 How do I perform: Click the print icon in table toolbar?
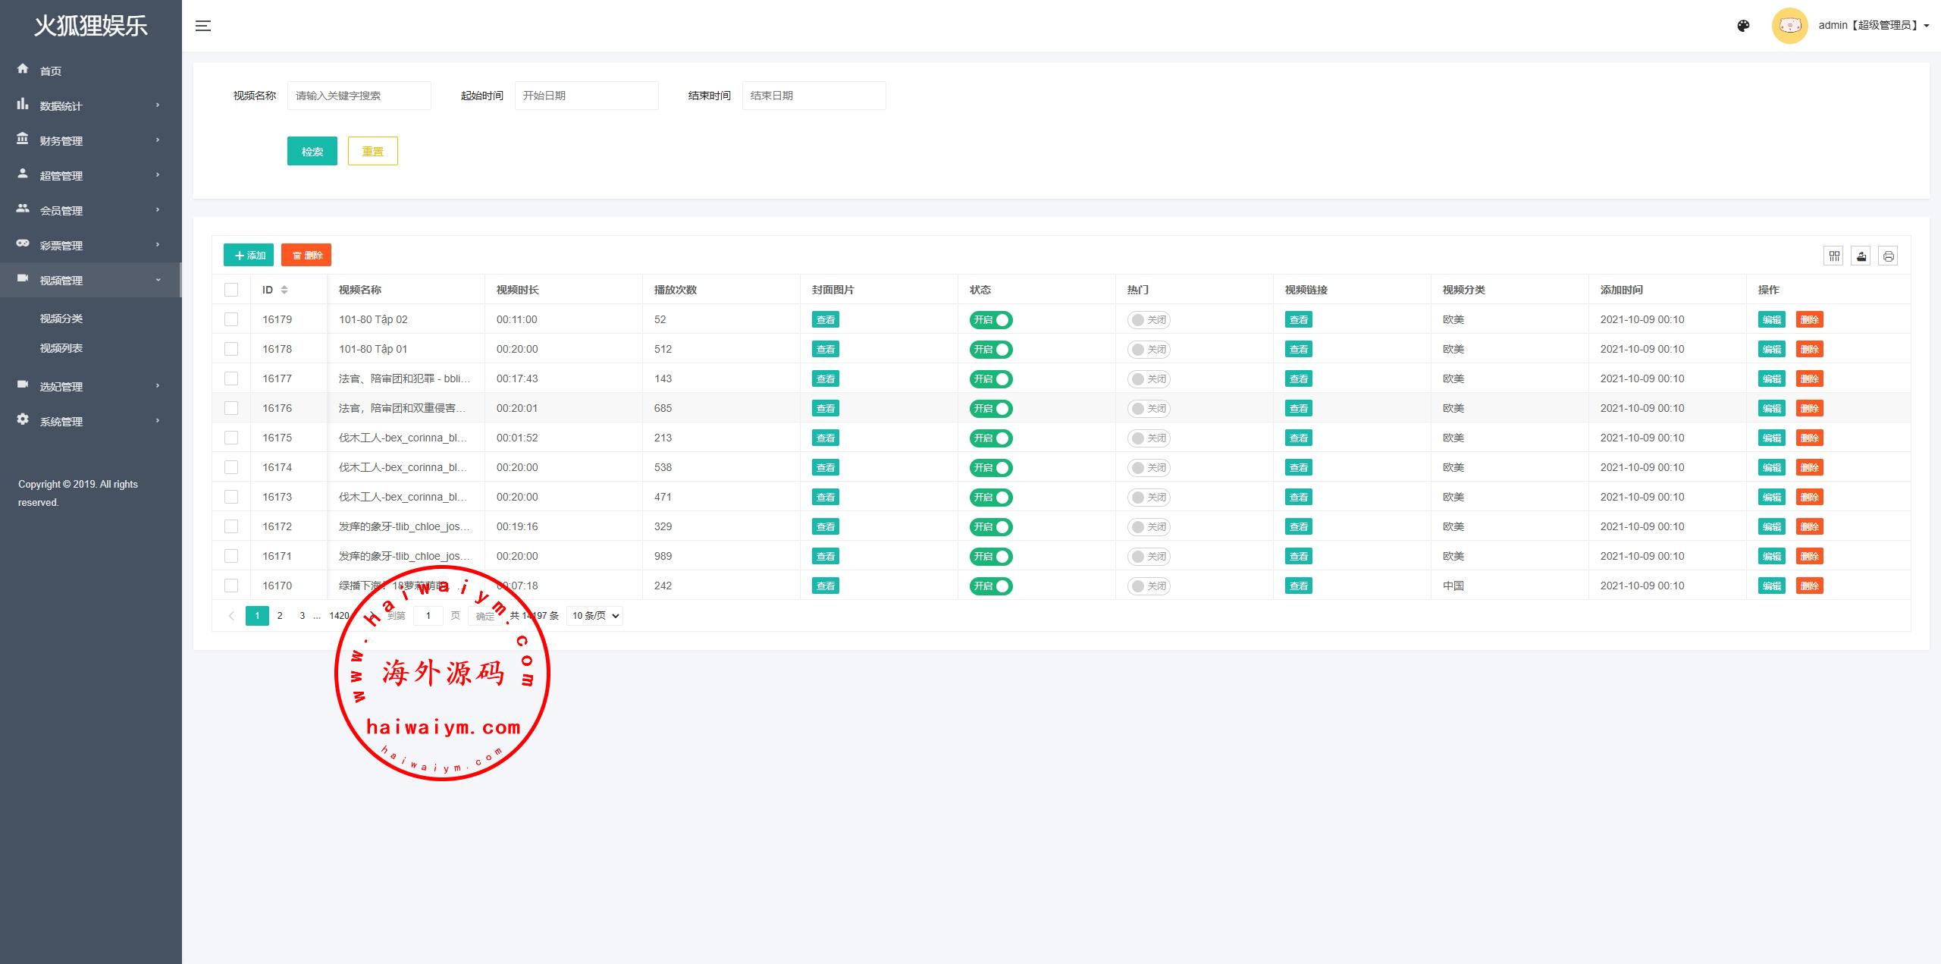click(1888, 256)
